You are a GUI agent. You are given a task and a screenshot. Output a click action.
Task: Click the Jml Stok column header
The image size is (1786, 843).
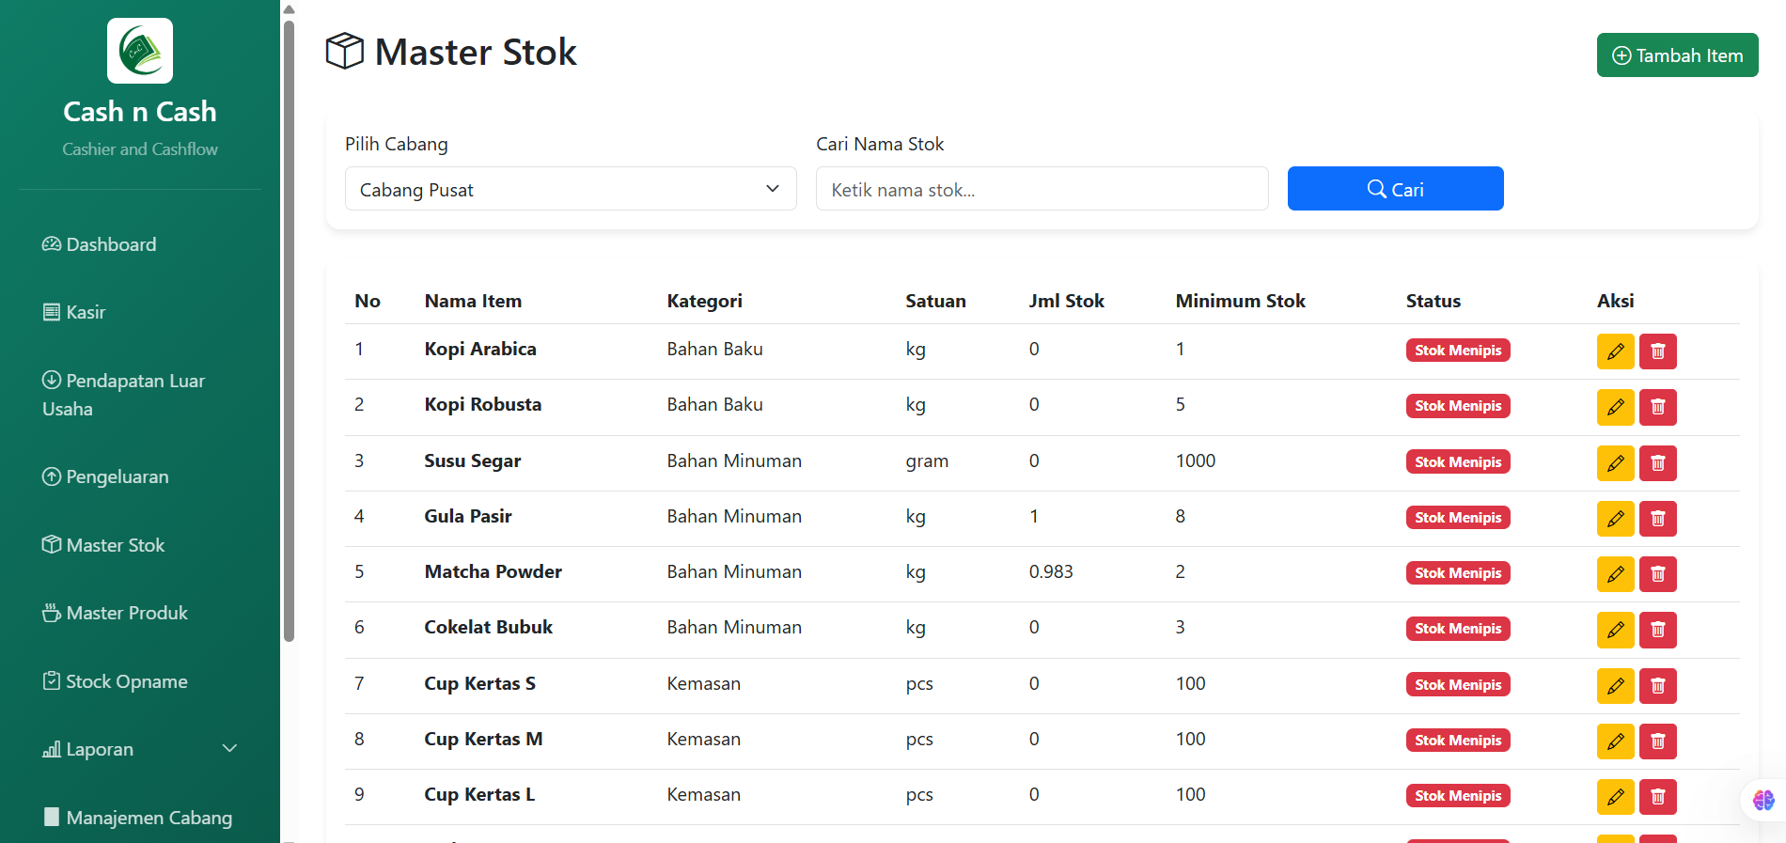[x=1066, y=301]
